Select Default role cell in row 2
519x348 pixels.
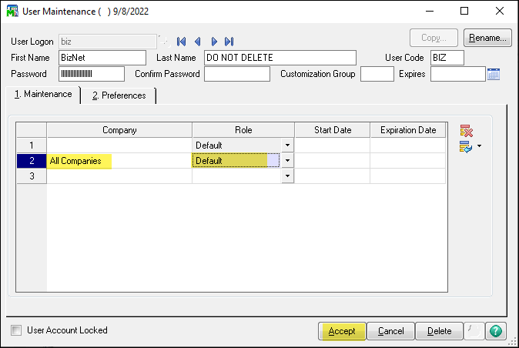[x=236, y=161]
